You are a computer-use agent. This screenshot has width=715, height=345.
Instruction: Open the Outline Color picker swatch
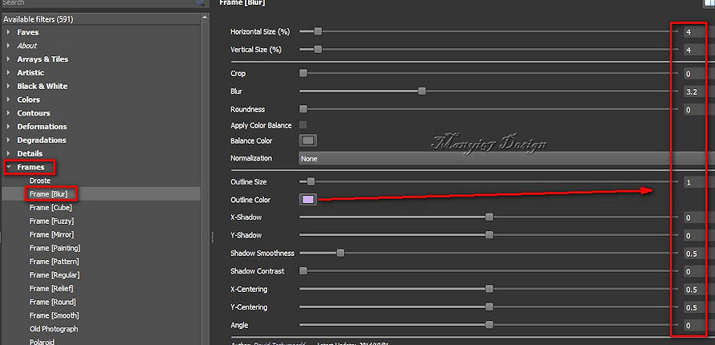(x=308, y=199)
